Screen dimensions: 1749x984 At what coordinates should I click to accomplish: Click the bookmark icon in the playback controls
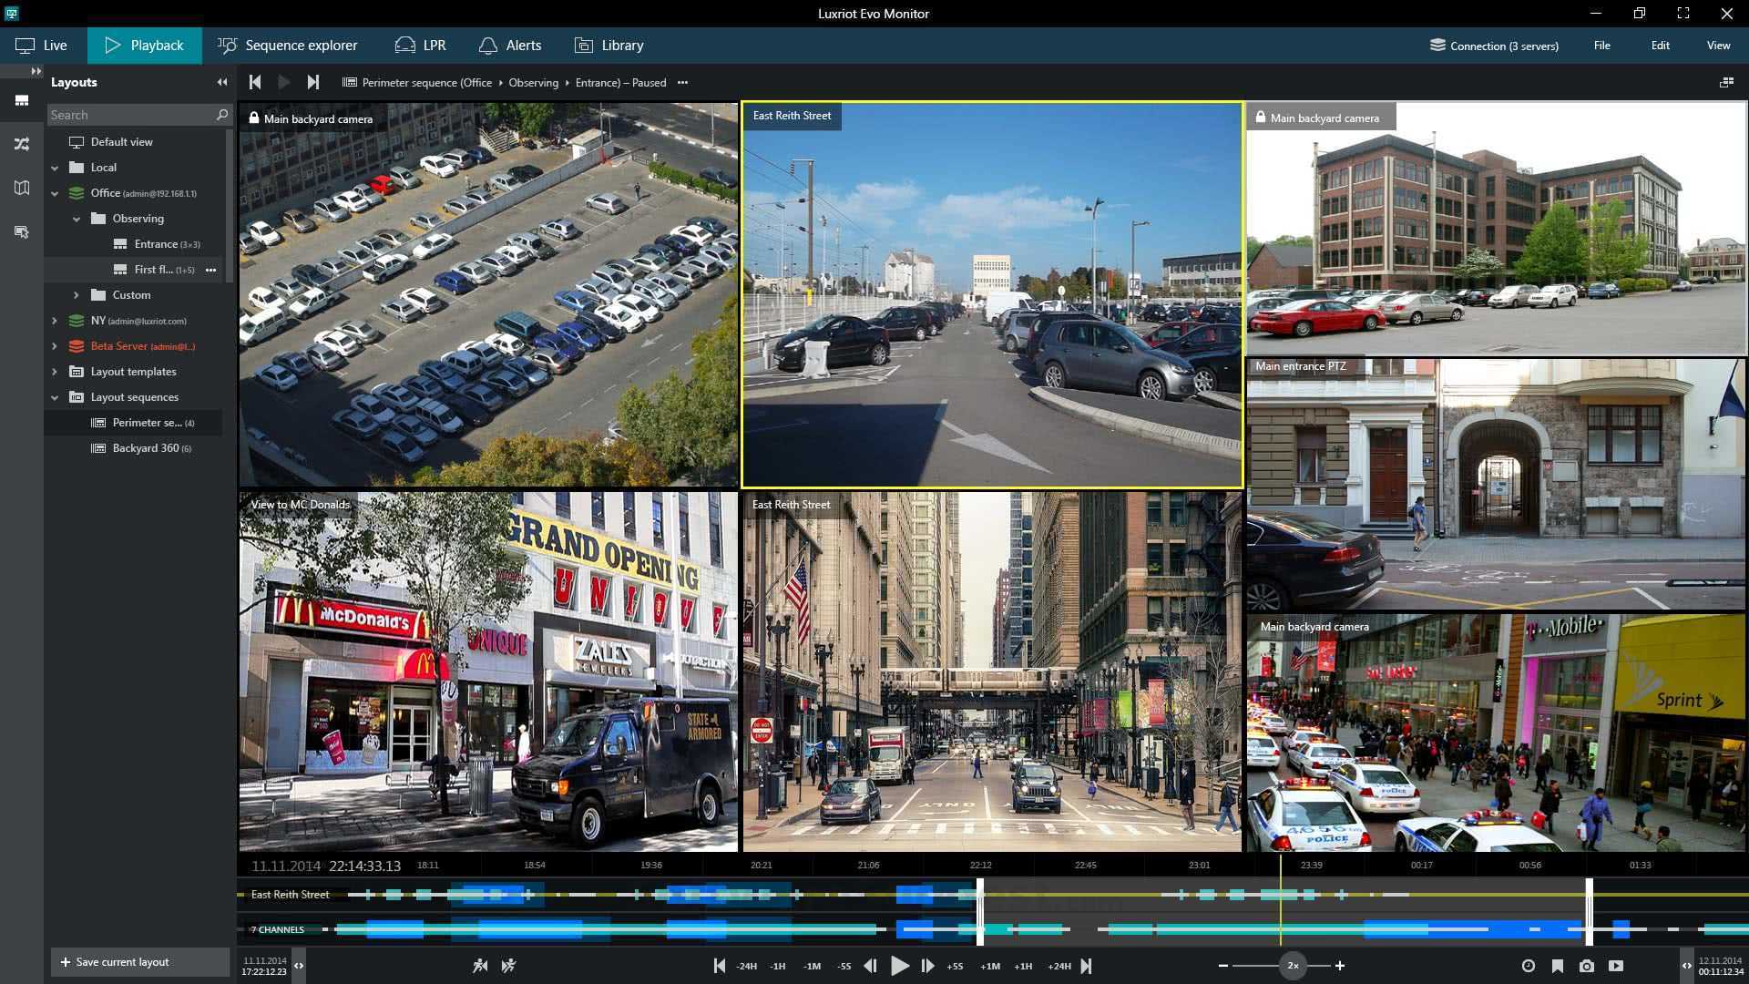click(x=1556, y=966)
